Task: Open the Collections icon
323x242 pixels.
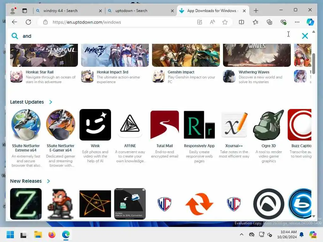Action: [269, 22]
